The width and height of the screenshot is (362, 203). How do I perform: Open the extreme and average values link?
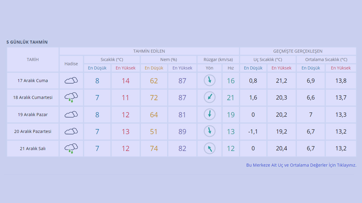click(x=301, y=165)
